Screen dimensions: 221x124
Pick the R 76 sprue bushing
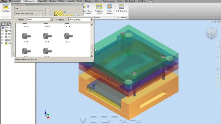tap(47, 38)
